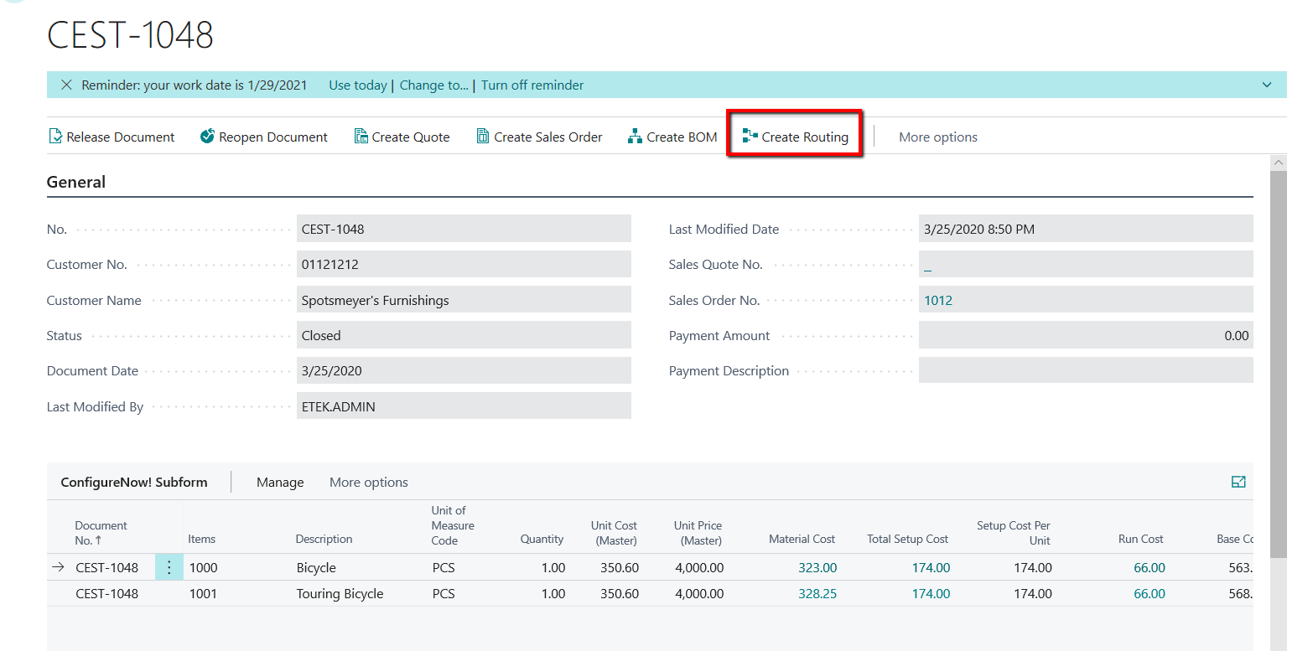Expand subform to full screen icon
Image resolution: width=1313 pixels, height=651 pixels.
coord(1238,482)
